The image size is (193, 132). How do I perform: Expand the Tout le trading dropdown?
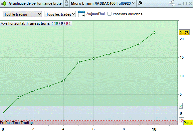click(x=22, y=14)
